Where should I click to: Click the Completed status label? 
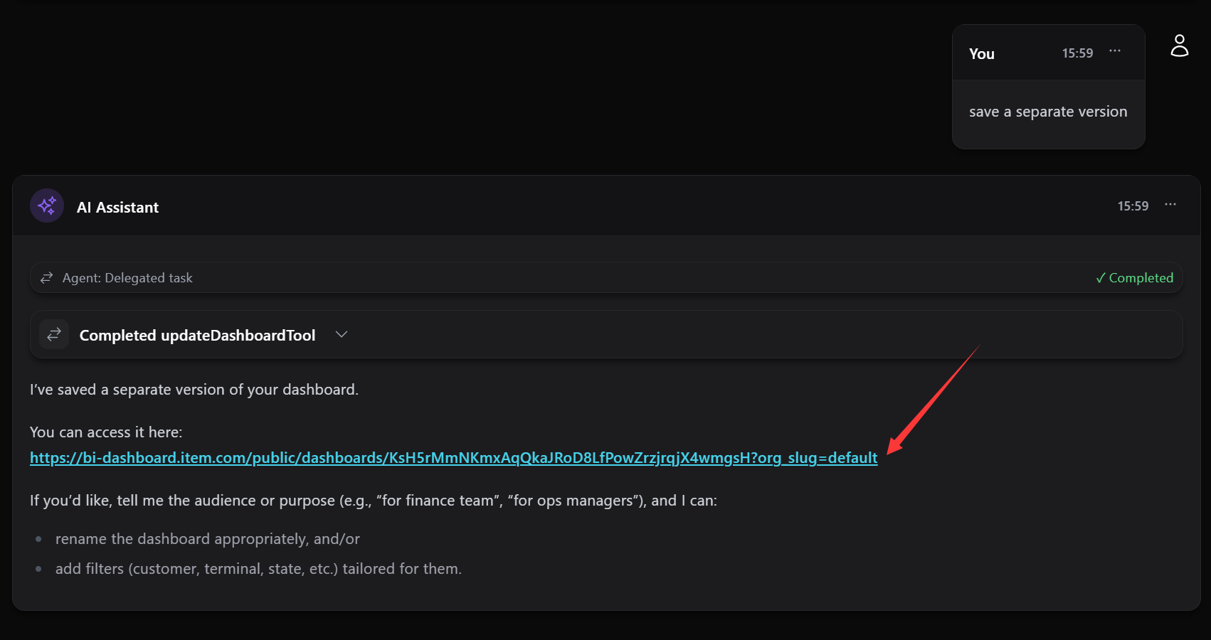1140,277
